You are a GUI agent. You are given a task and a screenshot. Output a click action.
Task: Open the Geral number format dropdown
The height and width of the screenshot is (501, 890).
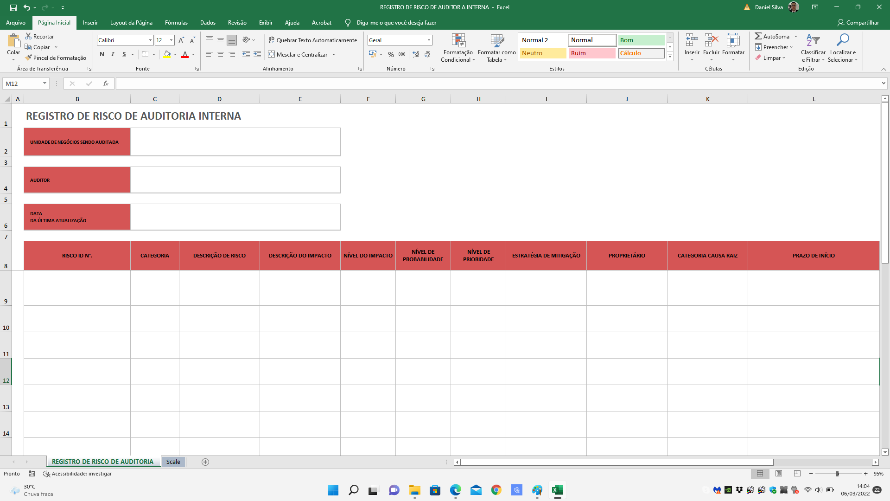coord(429,40)
